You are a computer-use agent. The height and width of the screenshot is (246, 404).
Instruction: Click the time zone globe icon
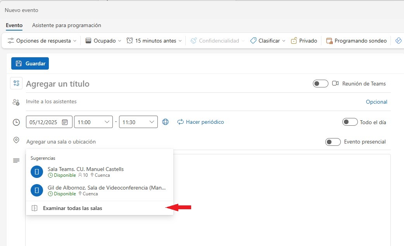coord(166,122)
